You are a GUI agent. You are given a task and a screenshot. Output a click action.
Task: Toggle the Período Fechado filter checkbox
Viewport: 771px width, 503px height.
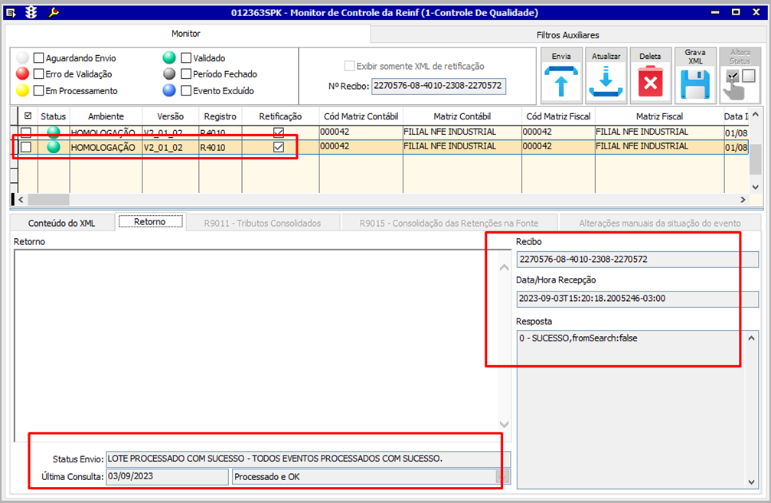[186, 74]
